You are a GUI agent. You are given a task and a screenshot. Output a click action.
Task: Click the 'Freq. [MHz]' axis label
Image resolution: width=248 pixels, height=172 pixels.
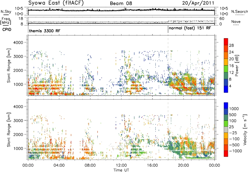(x=6, y=21)
